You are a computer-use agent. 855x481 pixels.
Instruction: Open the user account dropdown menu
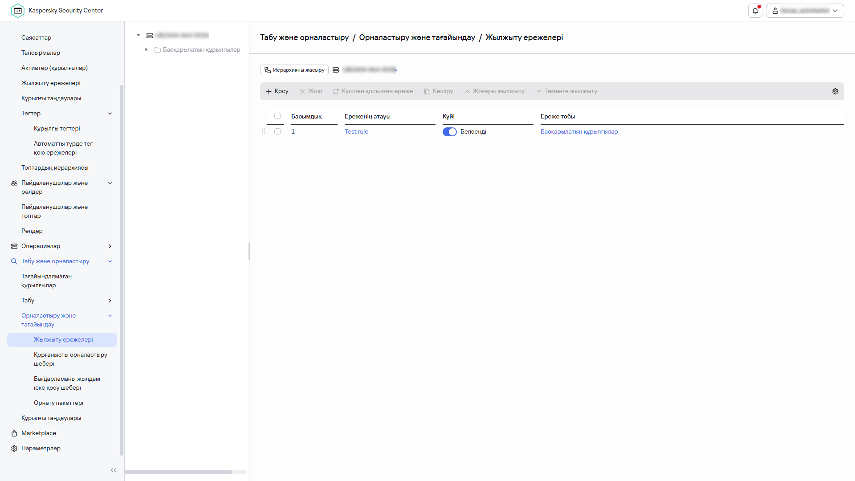[835, 10]
